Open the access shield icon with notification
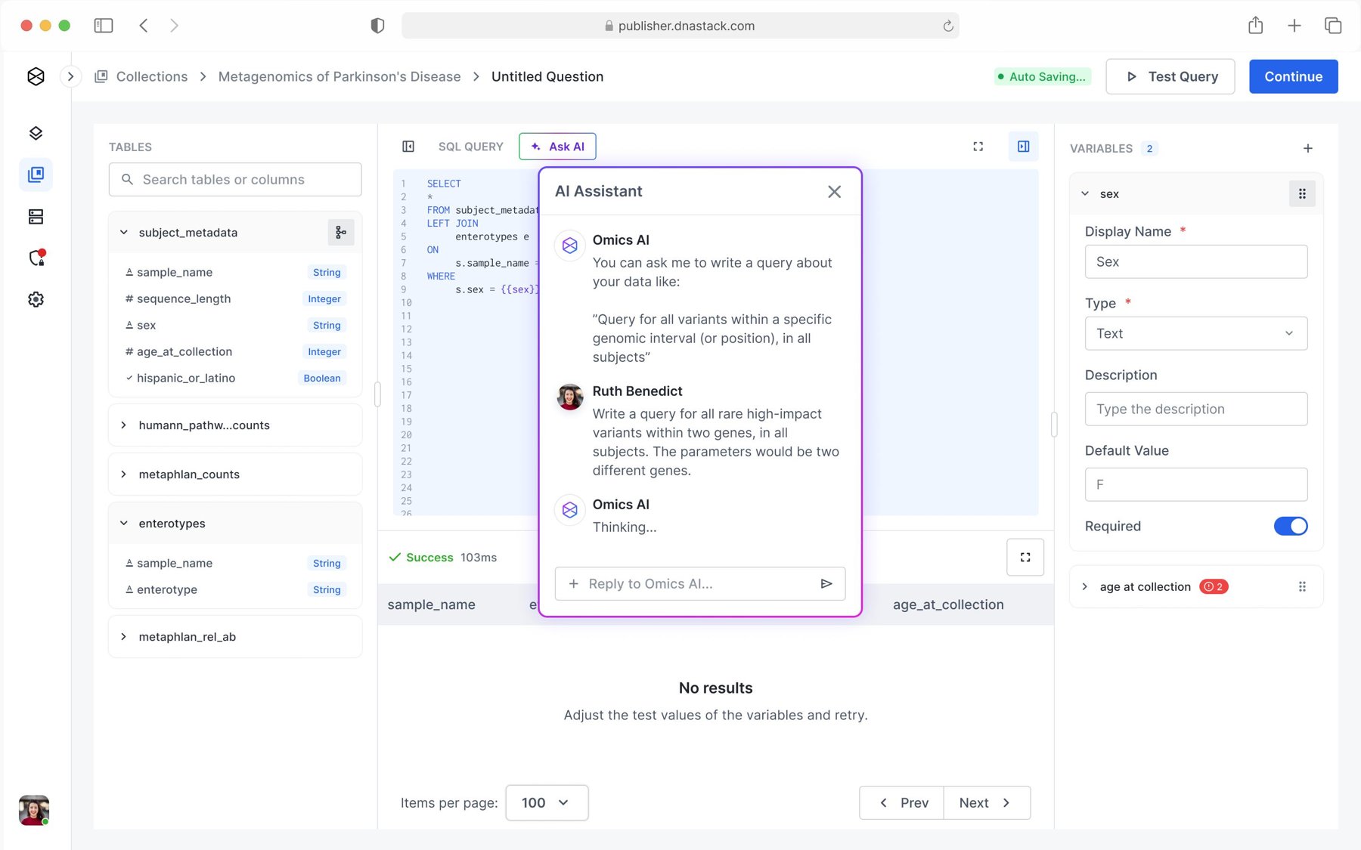The width and height of the screenshot is (1361, 850). coord(36,258)
